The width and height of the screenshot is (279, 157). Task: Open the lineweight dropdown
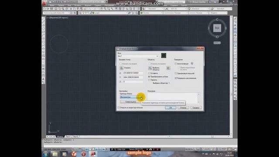pos(207,13)
